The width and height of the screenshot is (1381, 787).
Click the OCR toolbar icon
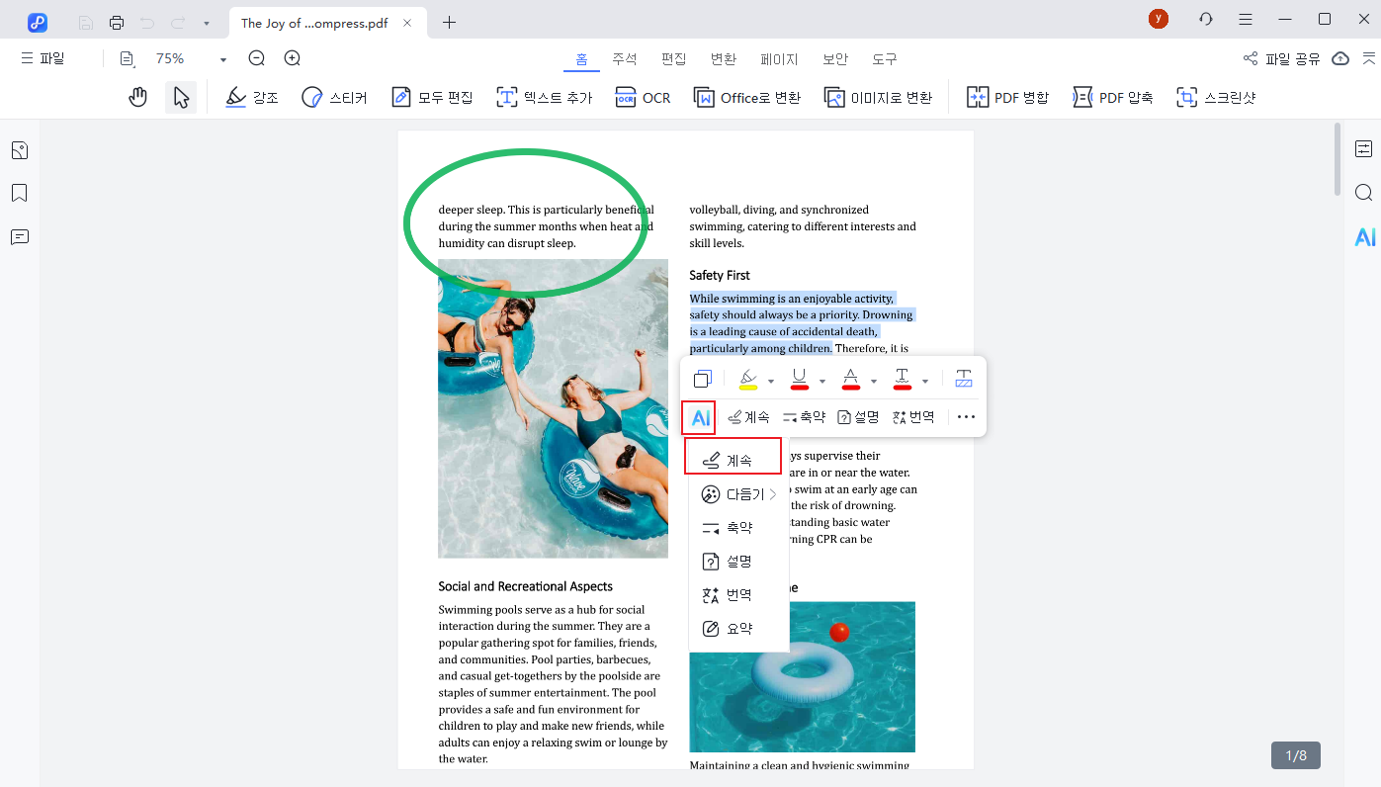coord(643,97)
